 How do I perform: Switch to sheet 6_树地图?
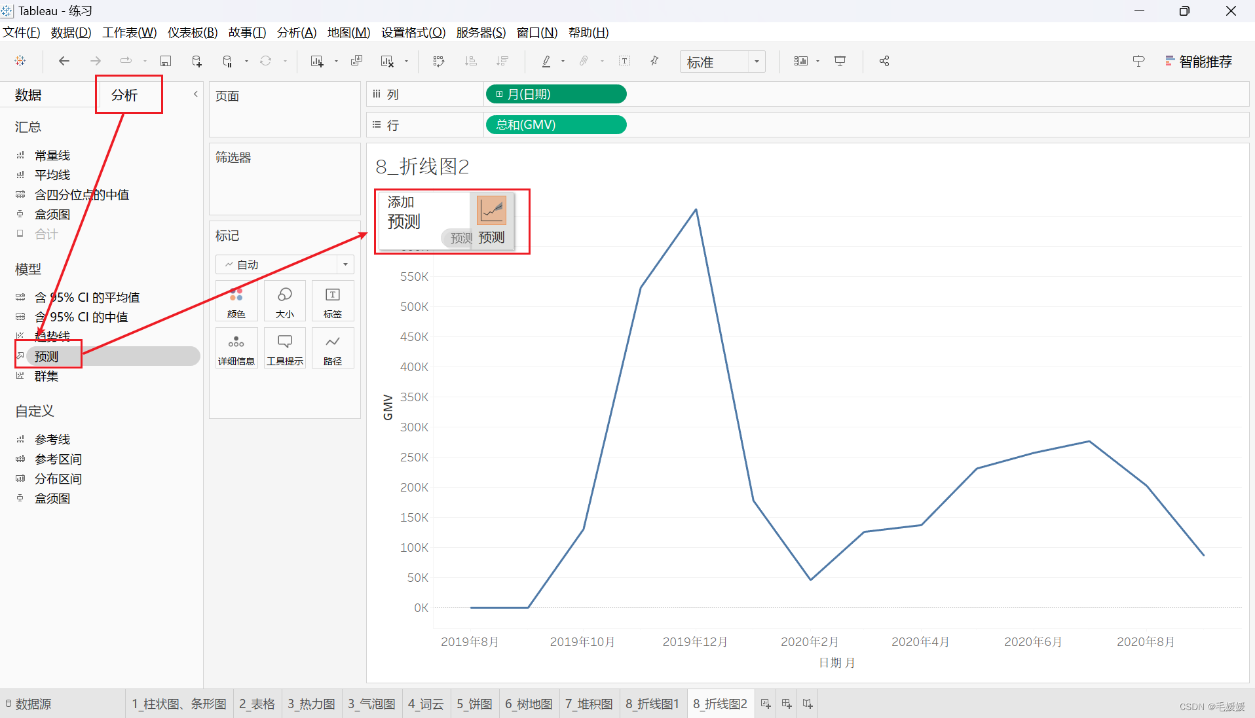pos(529,704)
